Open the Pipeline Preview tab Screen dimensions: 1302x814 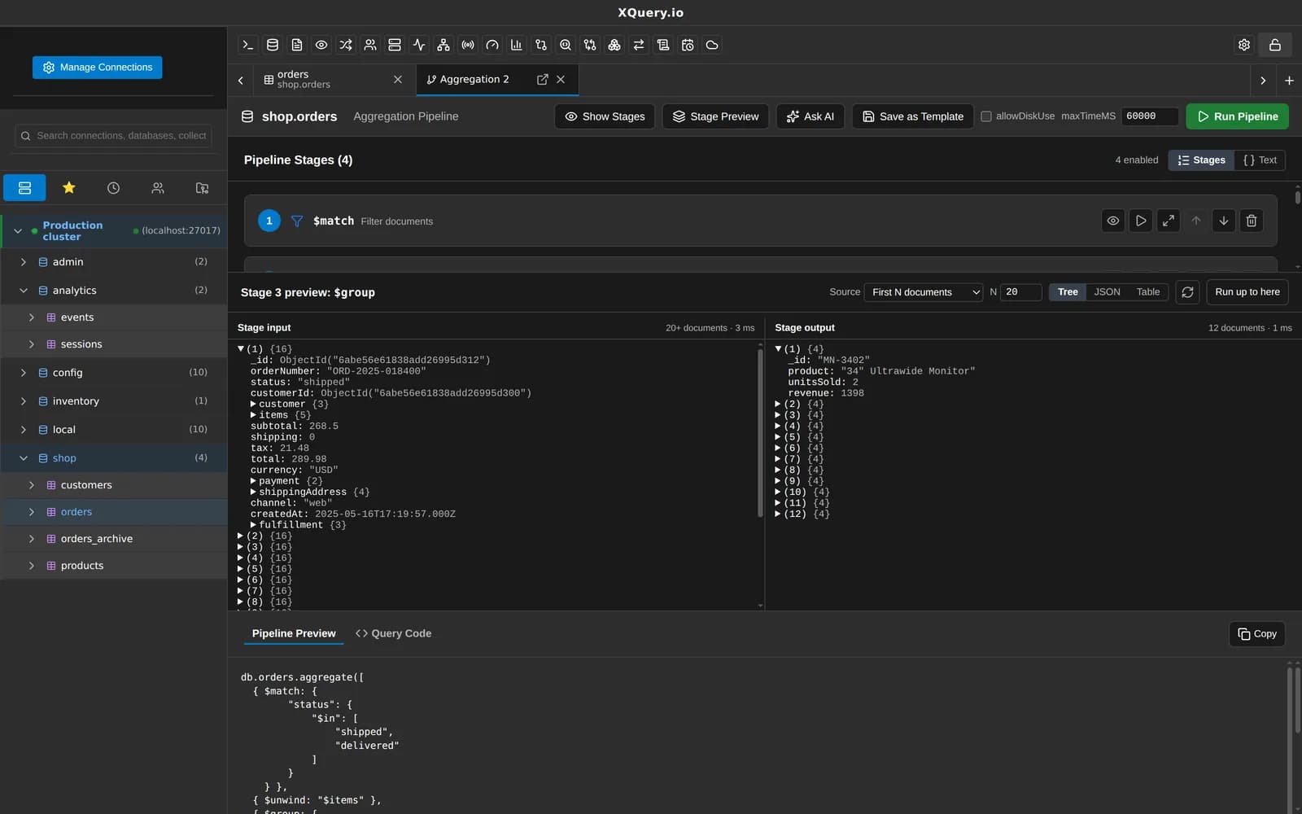[294, 633]
